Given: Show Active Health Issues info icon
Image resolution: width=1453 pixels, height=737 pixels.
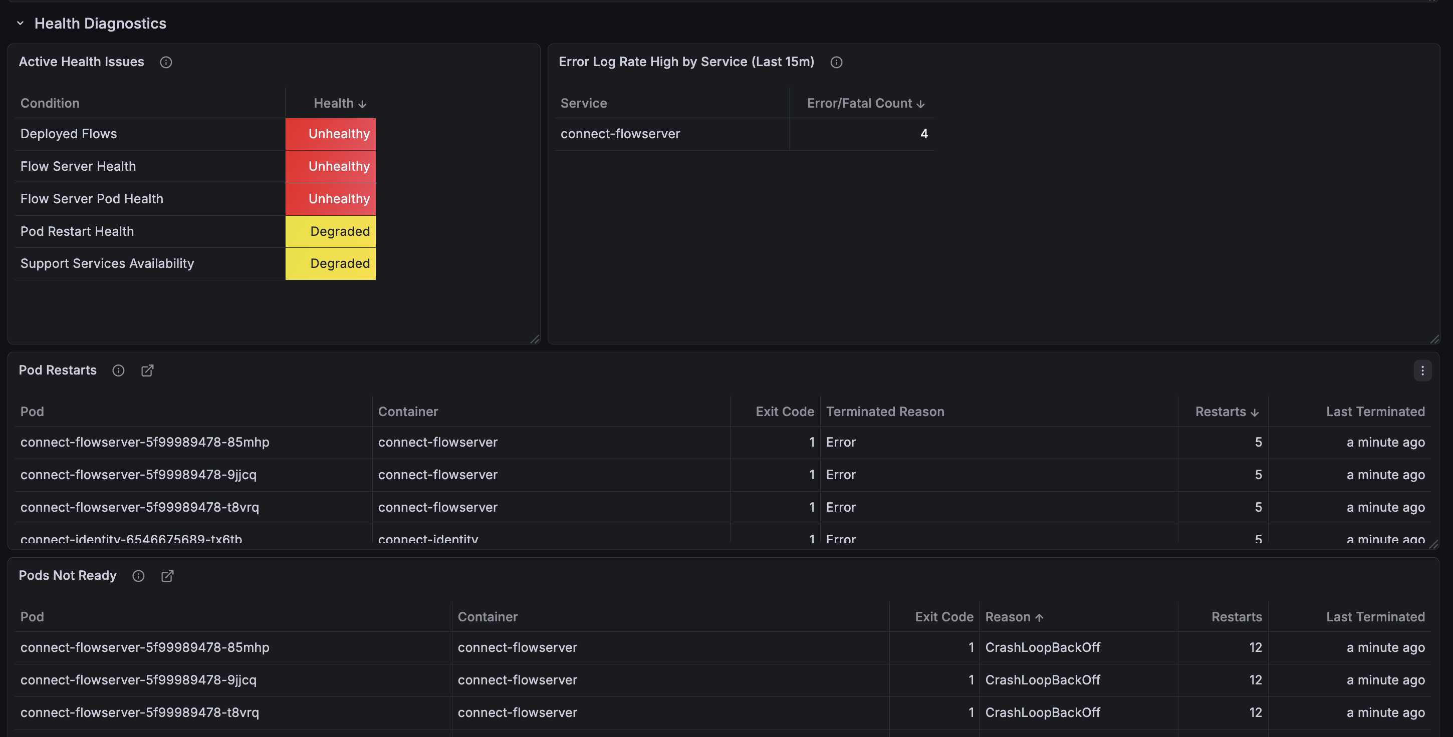Looking at the screenshot, I should [x=166, y=62].
